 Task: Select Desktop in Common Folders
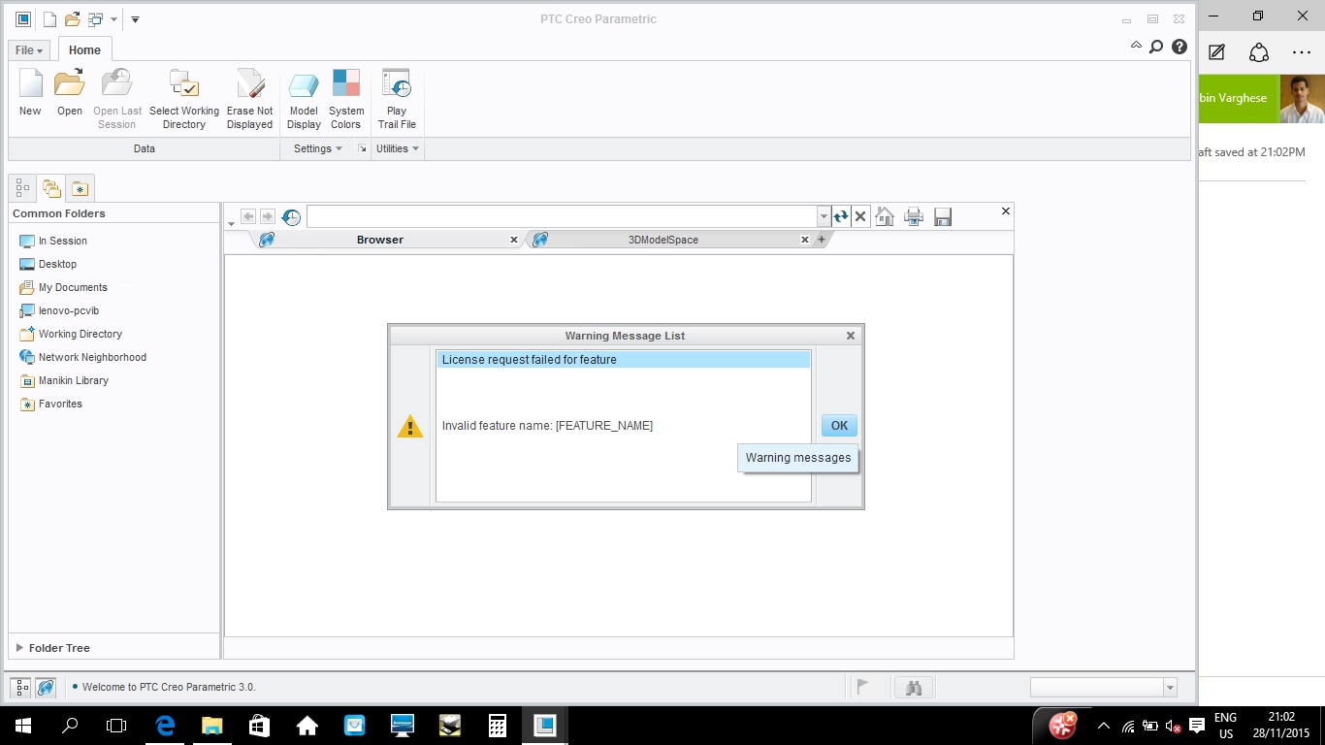pyautogui.click(x=48, y=264)
